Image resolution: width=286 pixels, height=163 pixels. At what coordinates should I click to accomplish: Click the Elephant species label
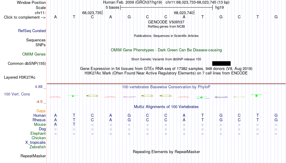click(38, 134)
